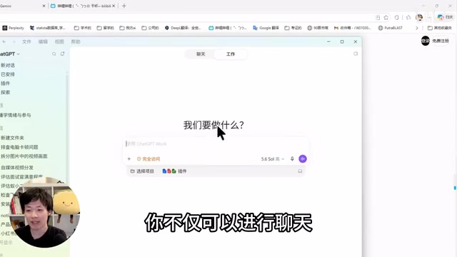Expand the ChatGPT title dropdown chevron
The image size is (457, 257).
click(19, 54)
